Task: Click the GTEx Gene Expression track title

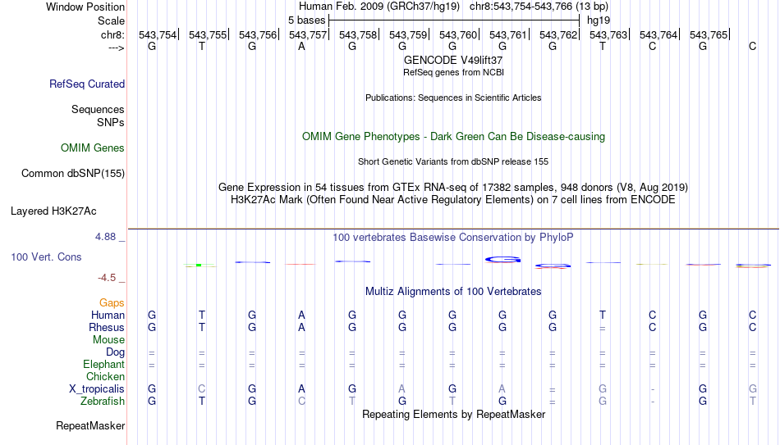Action: click(x=453, y=187)
